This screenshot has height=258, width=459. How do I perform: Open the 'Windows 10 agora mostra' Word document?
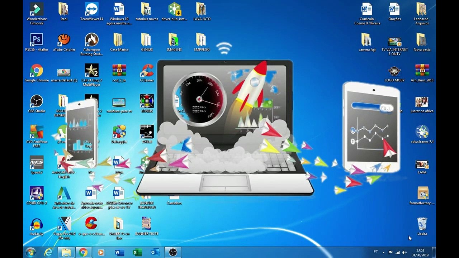point(119,14)
